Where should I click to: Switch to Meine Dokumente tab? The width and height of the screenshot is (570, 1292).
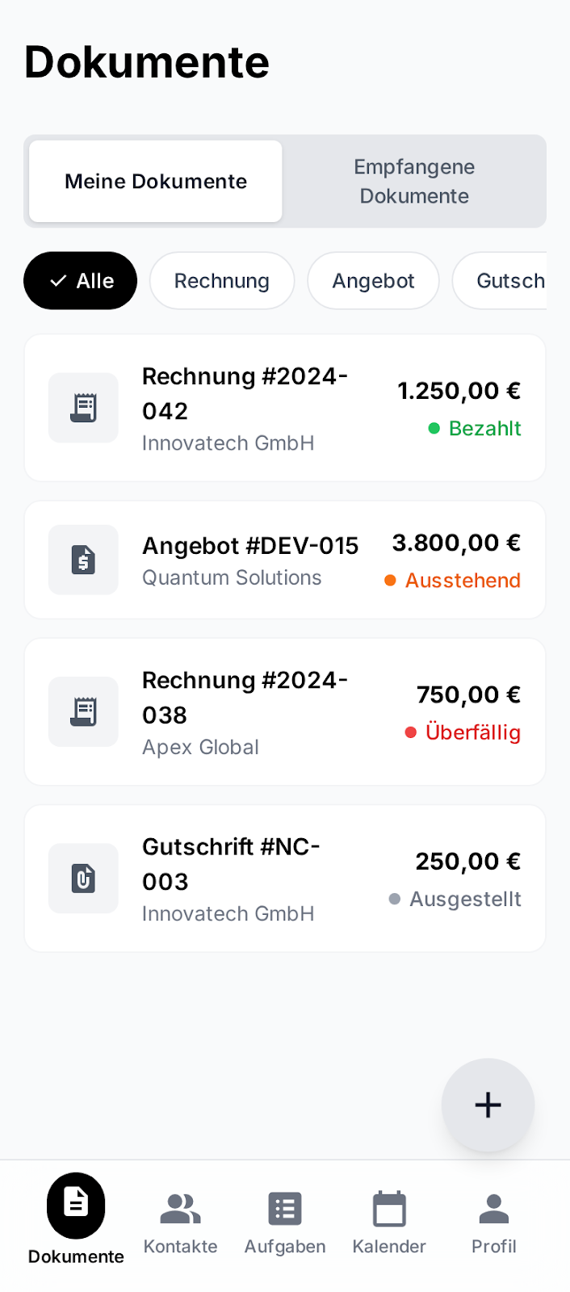click(156, 182)
